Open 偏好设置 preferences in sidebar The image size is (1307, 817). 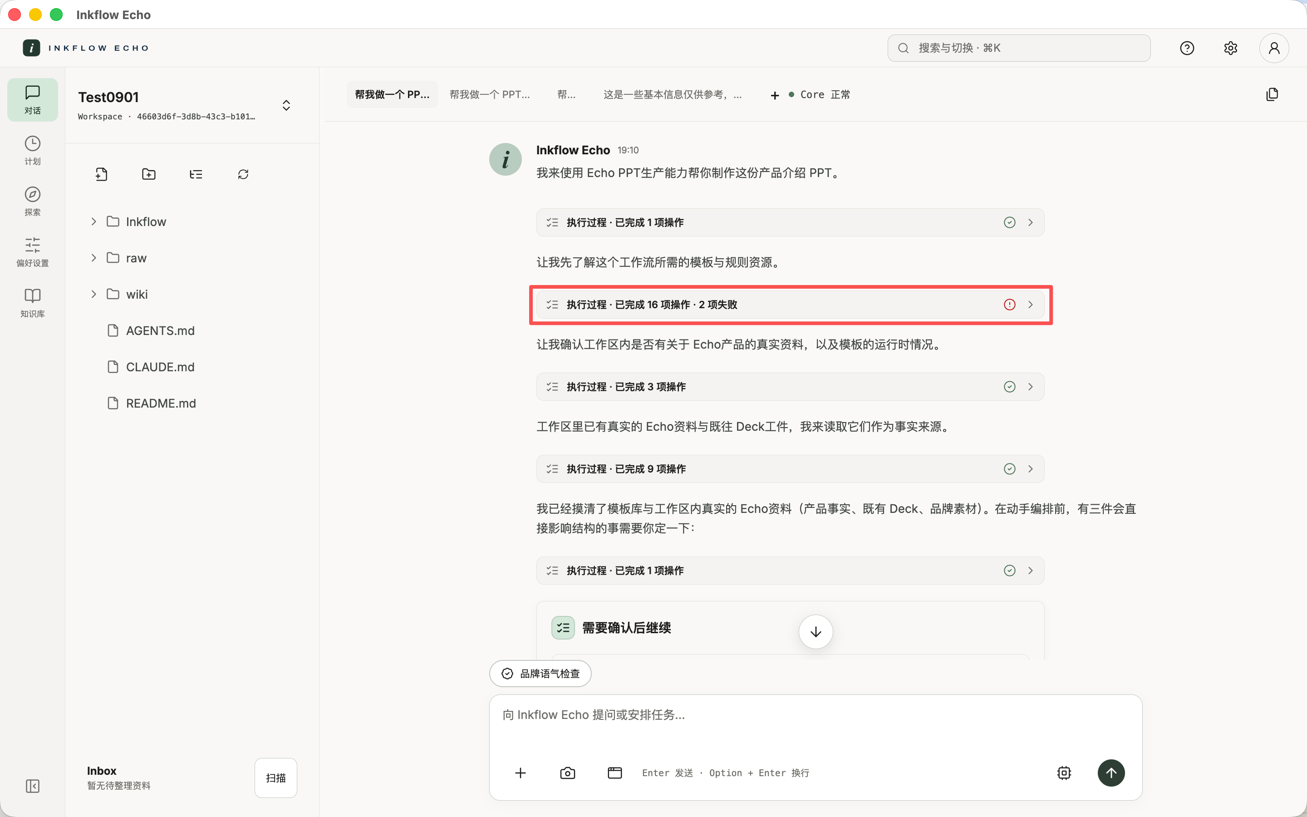pyautogui.click(x=32, y=252)
